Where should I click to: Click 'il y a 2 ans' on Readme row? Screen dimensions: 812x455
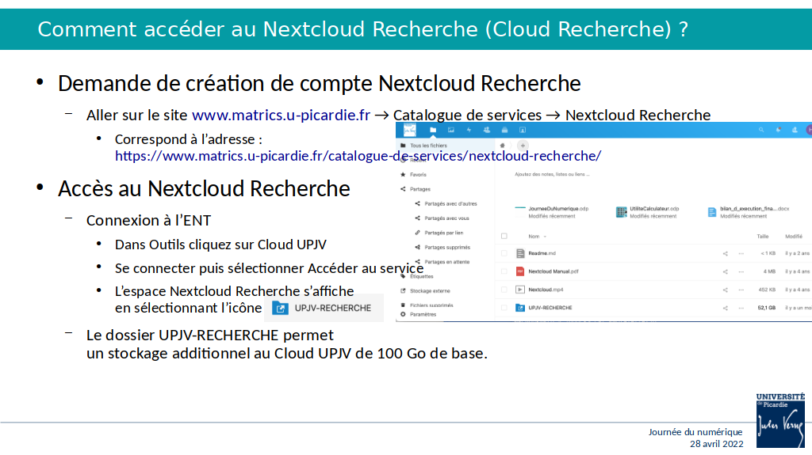coord(797,253)
